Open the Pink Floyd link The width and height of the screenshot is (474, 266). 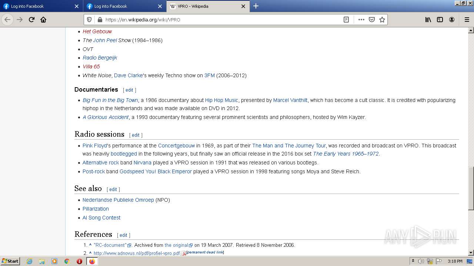pos(95,146)
